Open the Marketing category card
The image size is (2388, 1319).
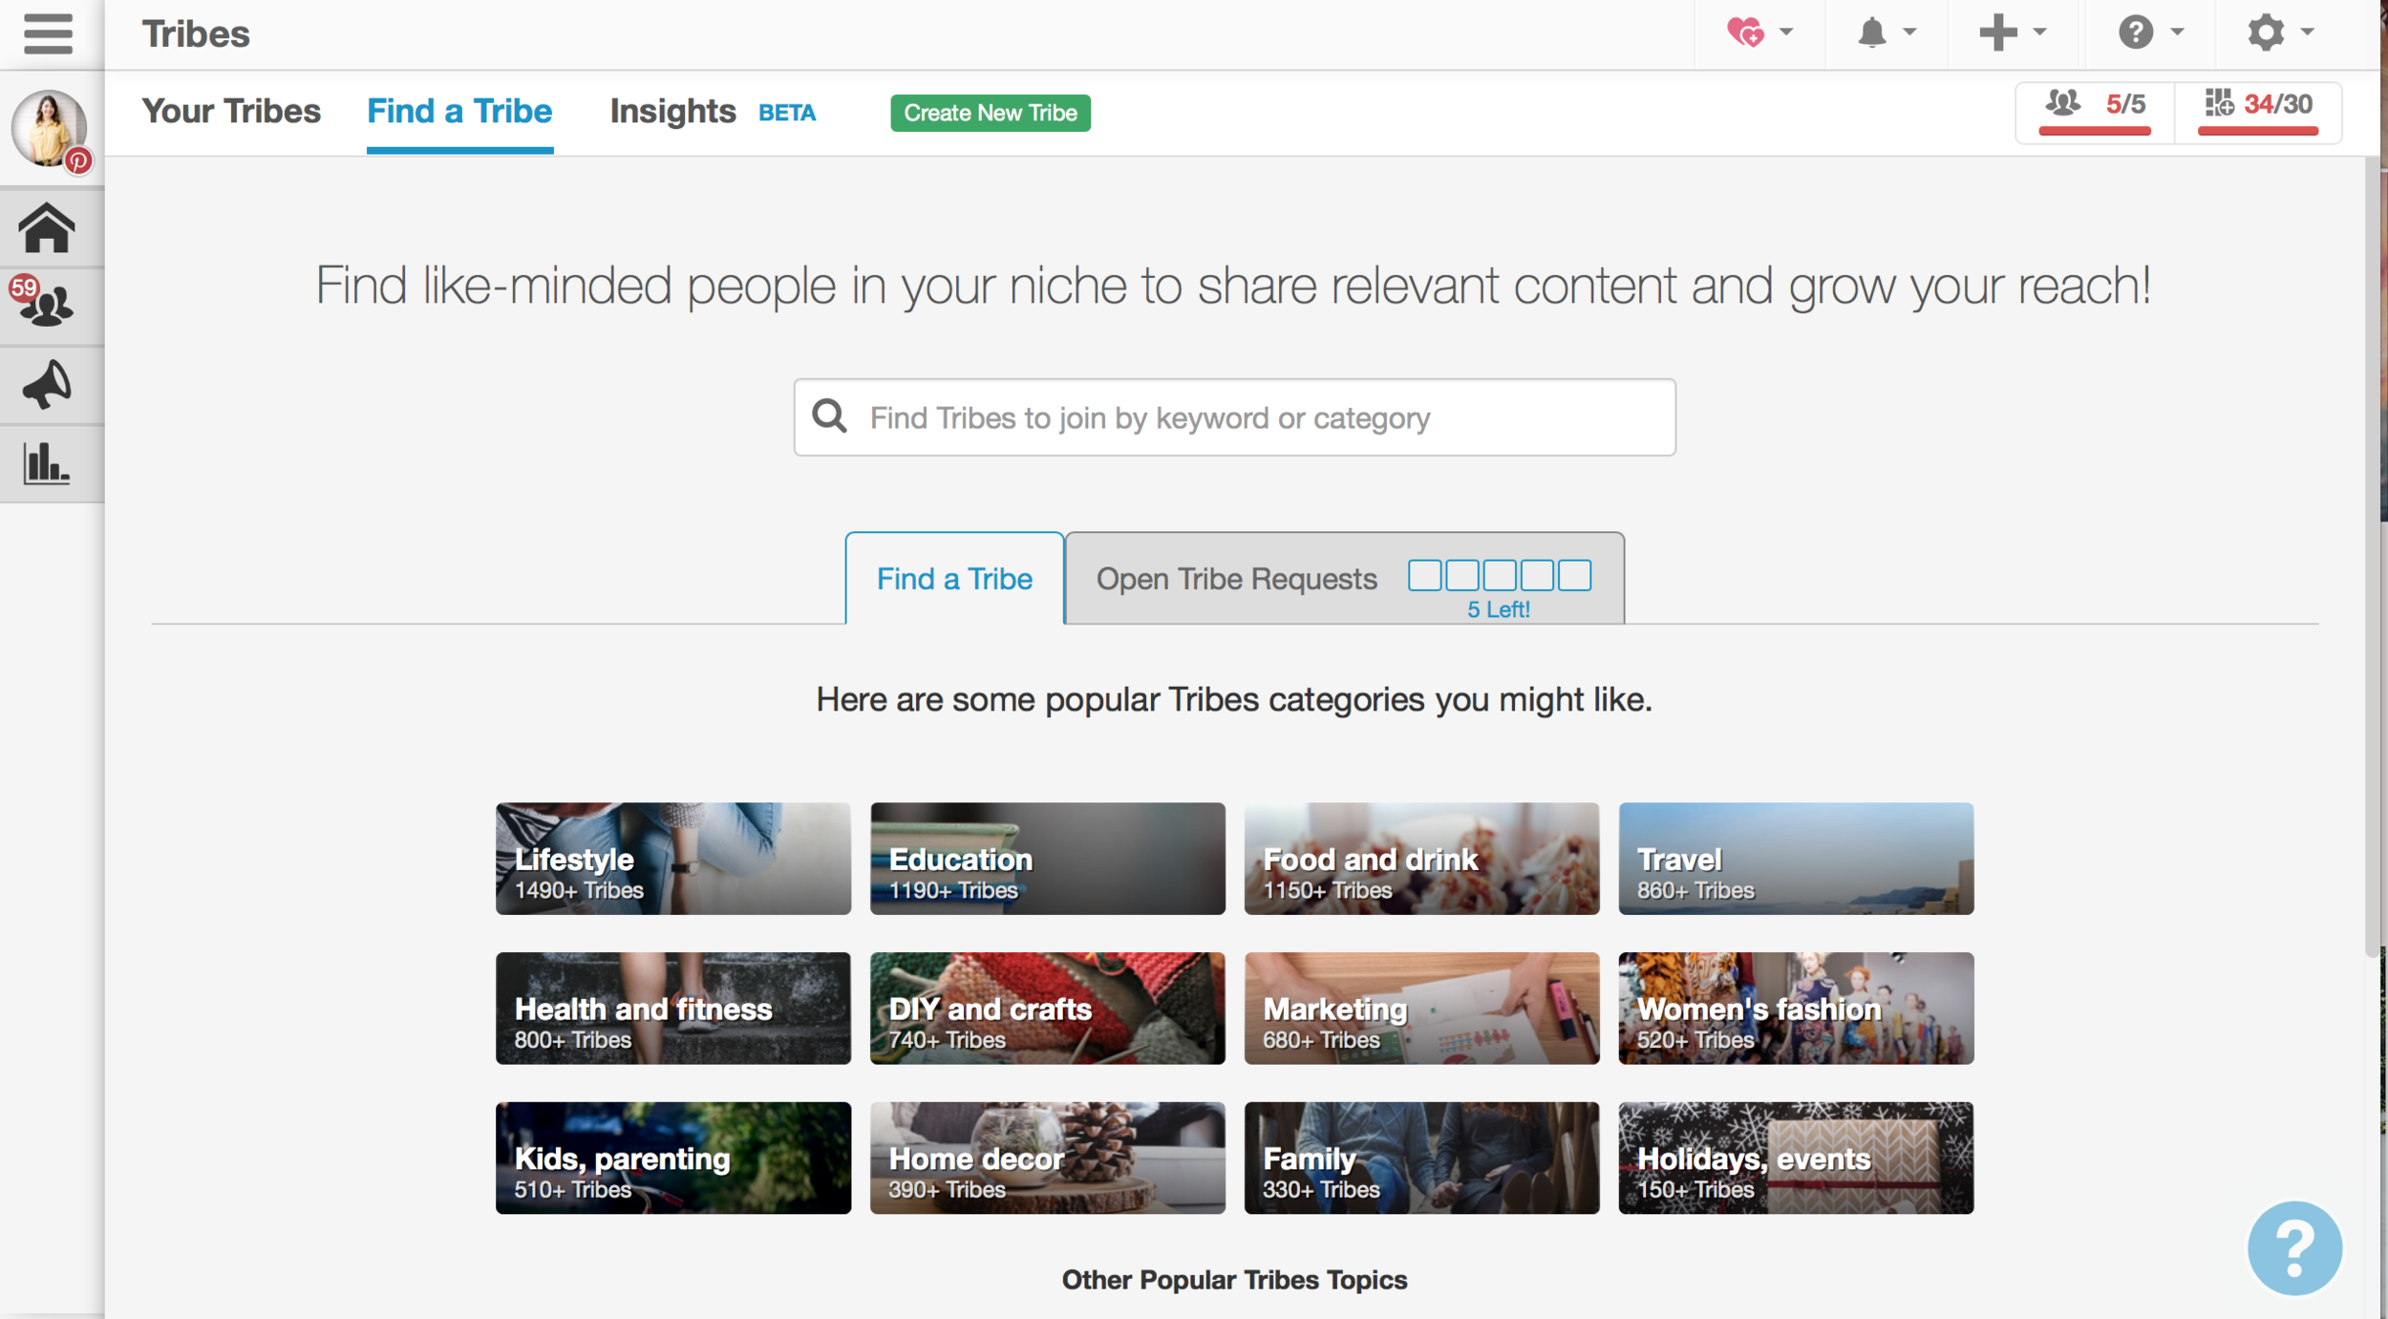[x=1421, y=1008]
